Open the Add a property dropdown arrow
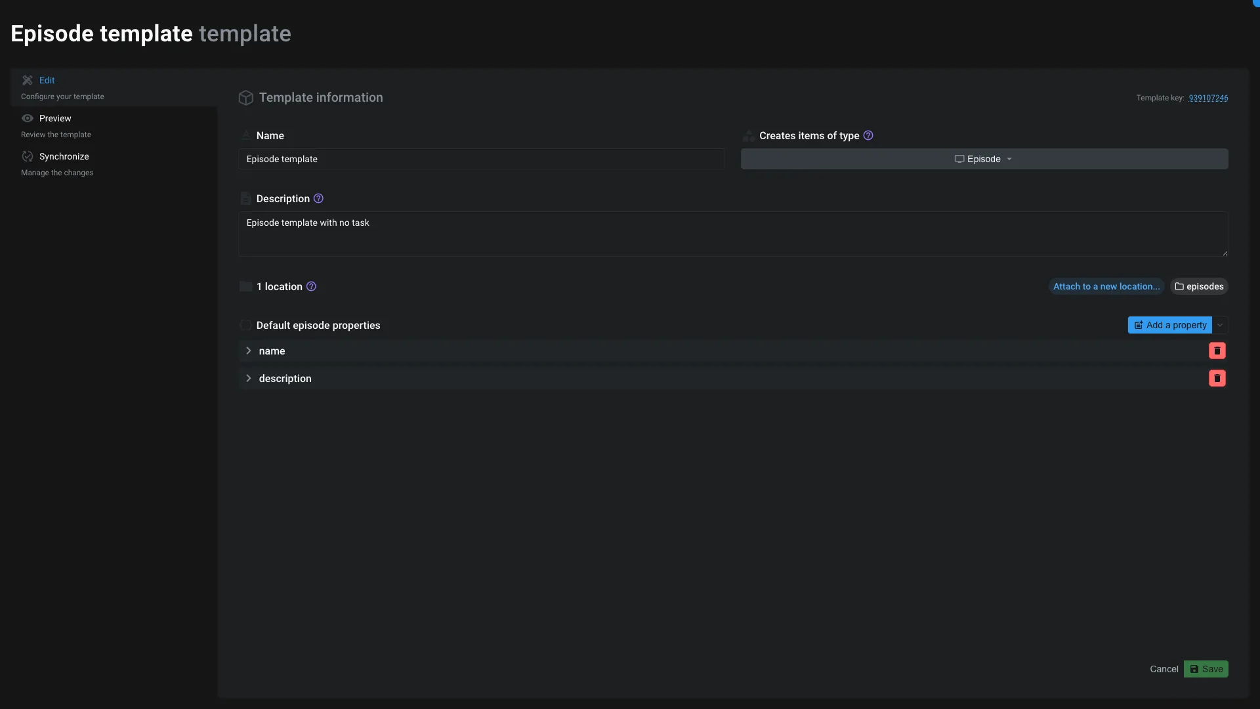 [x=1220, y=325]
